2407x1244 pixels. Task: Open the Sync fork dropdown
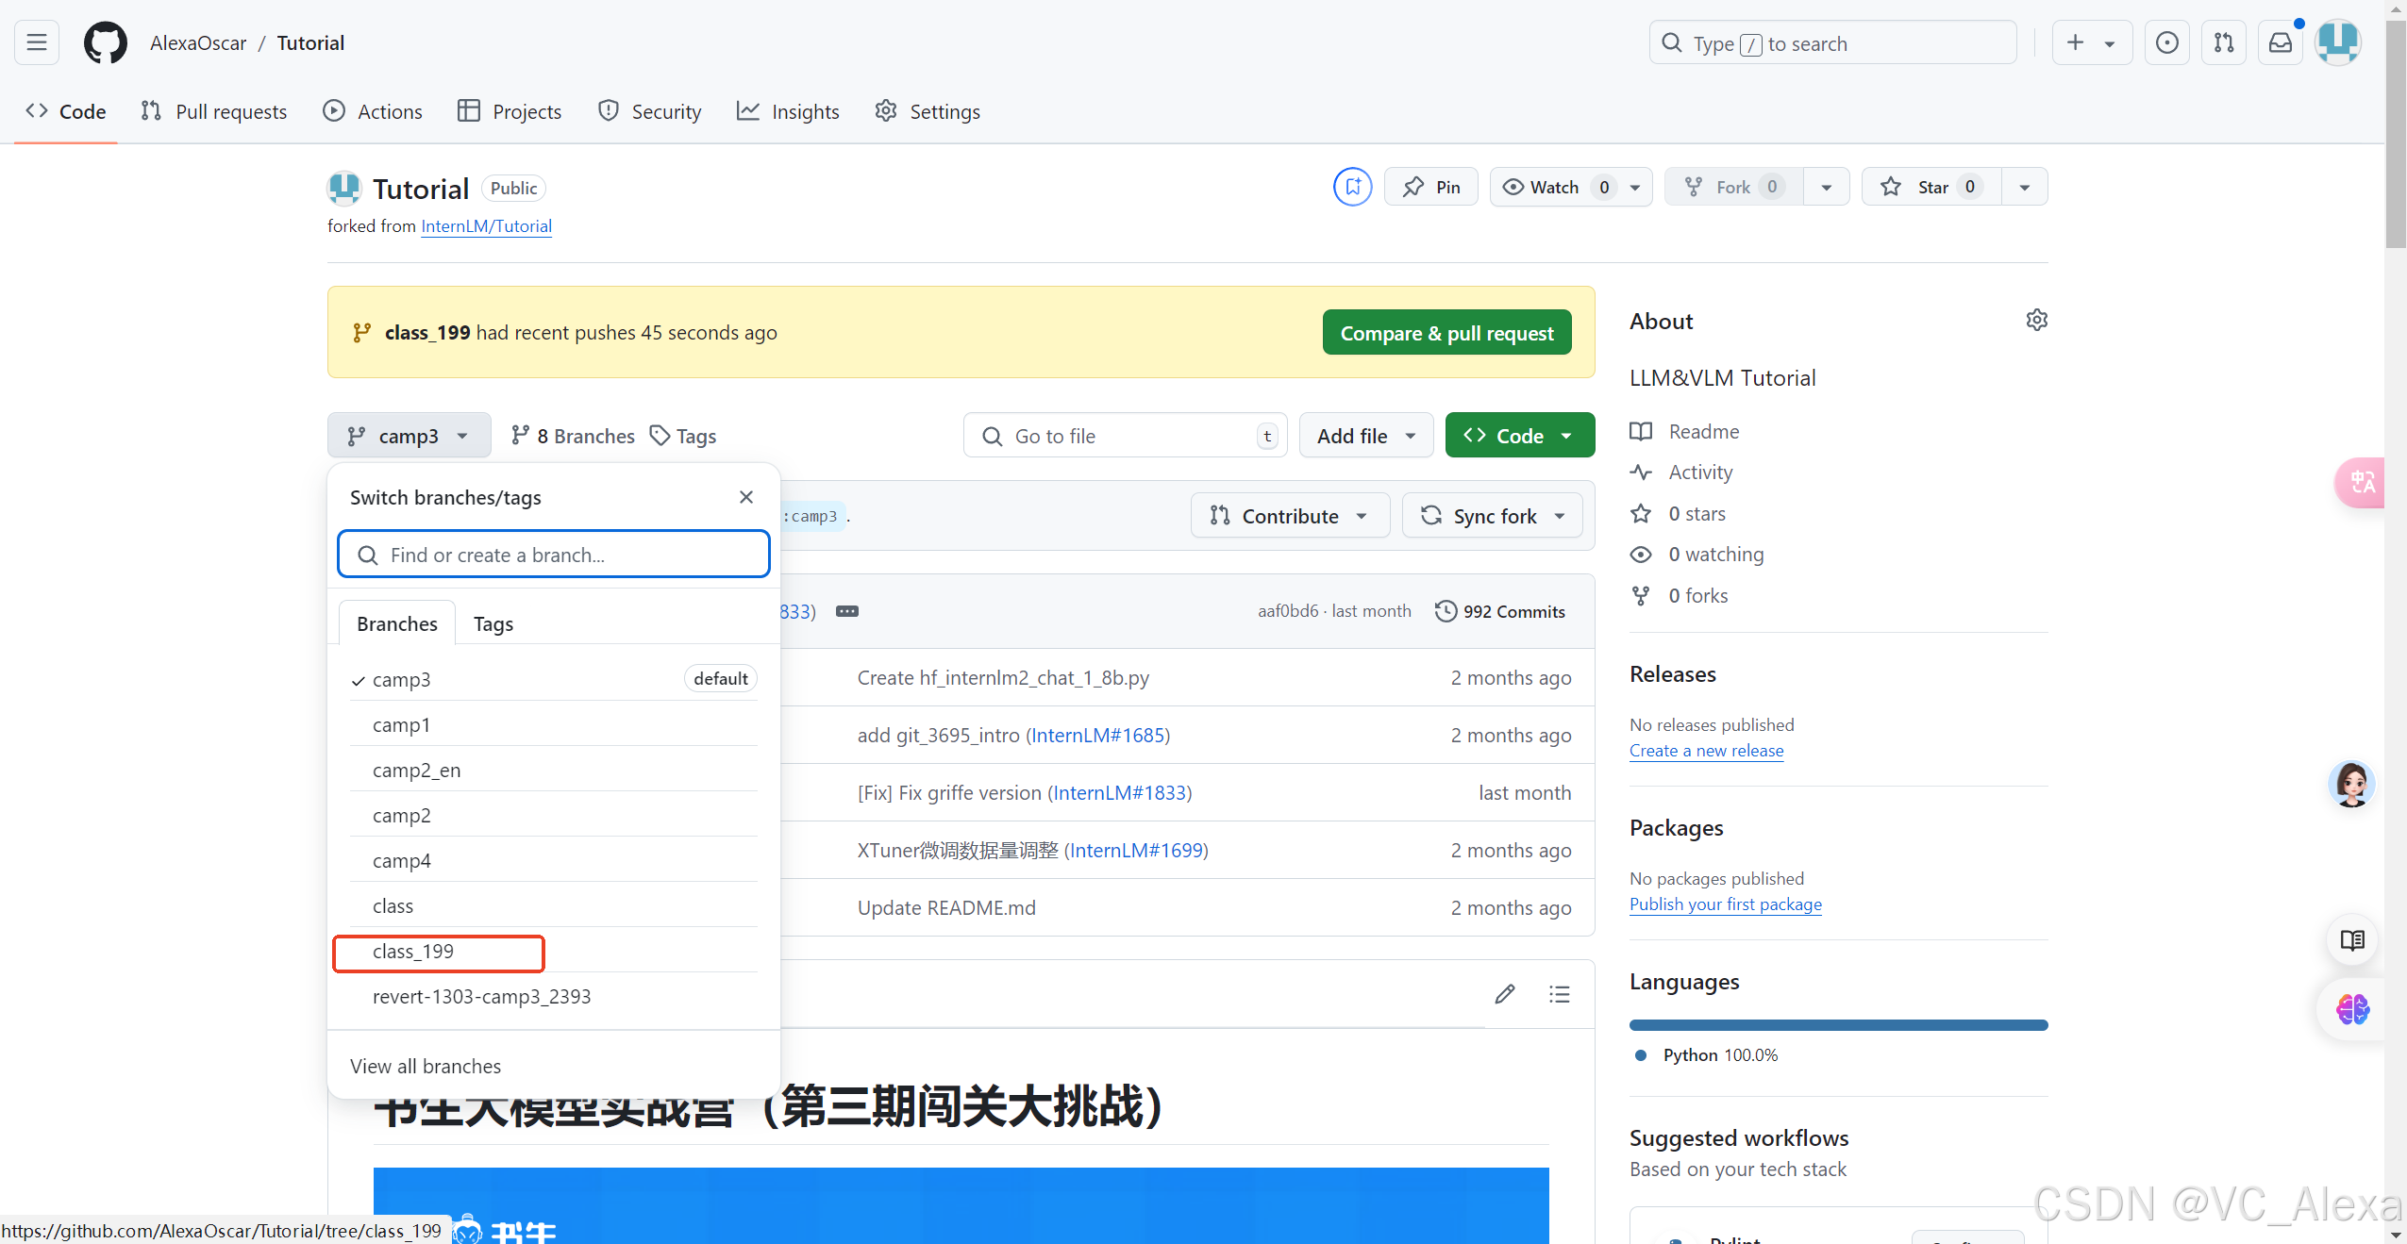tap(1492, 516)
